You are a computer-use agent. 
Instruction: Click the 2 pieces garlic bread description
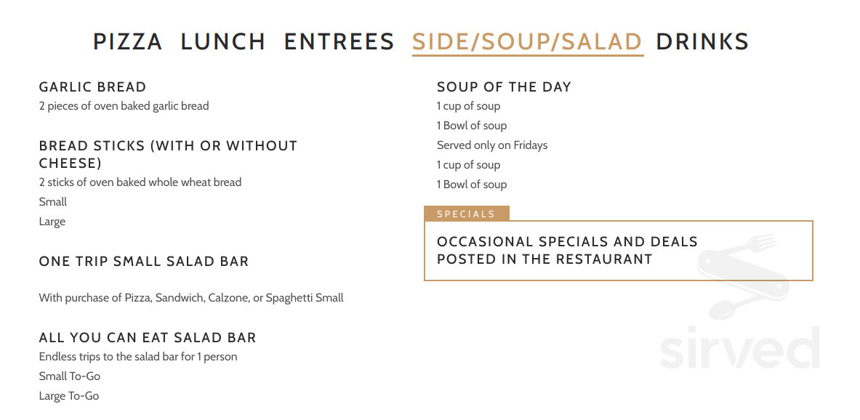[x=124, y=106]
